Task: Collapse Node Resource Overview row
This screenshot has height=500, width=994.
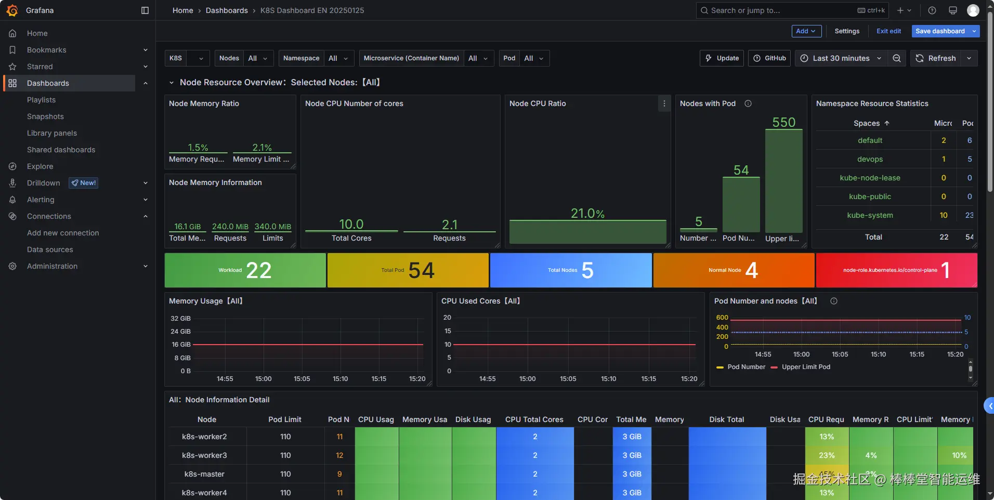Action: click(171, 82)
